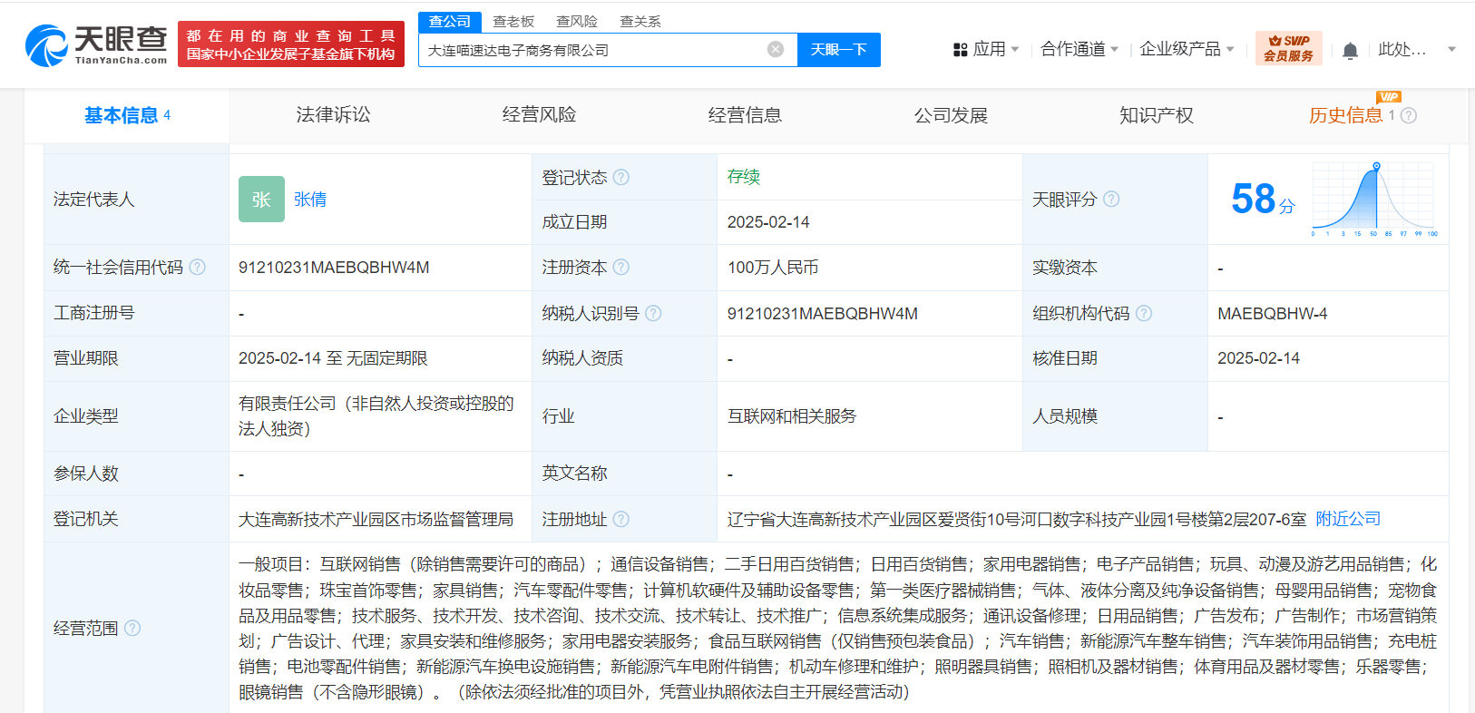Click the 实缴资本 label cell
This screenshot has height=713, width=1475.
1115,268
